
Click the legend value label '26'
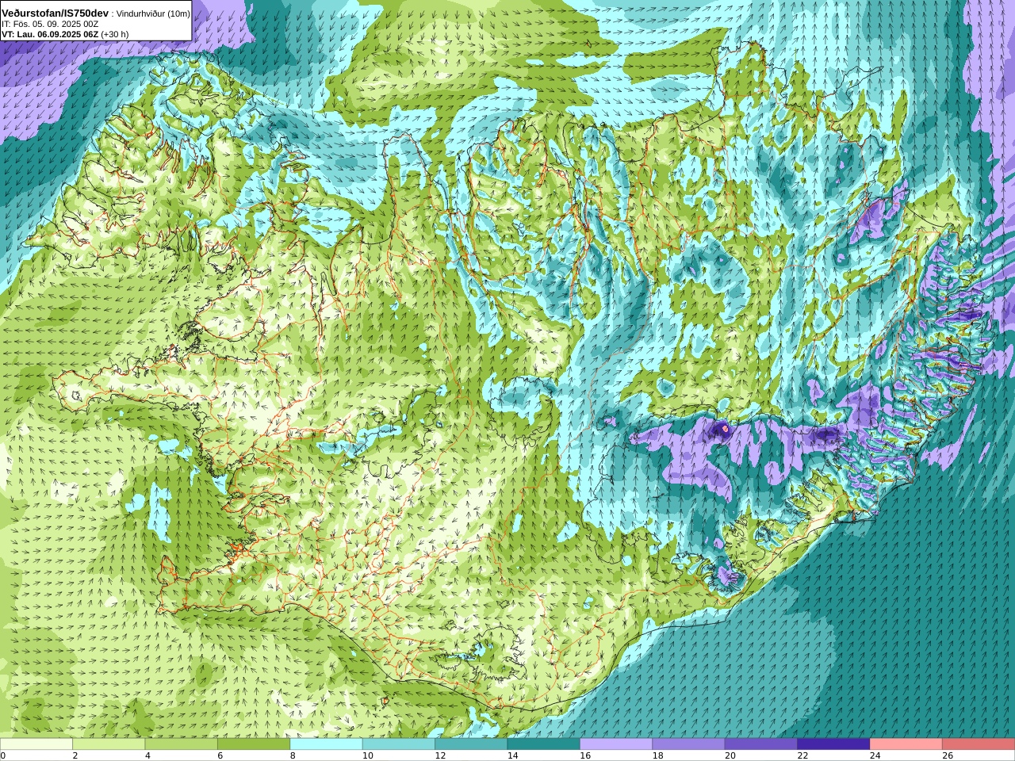(x=948, y=755)
